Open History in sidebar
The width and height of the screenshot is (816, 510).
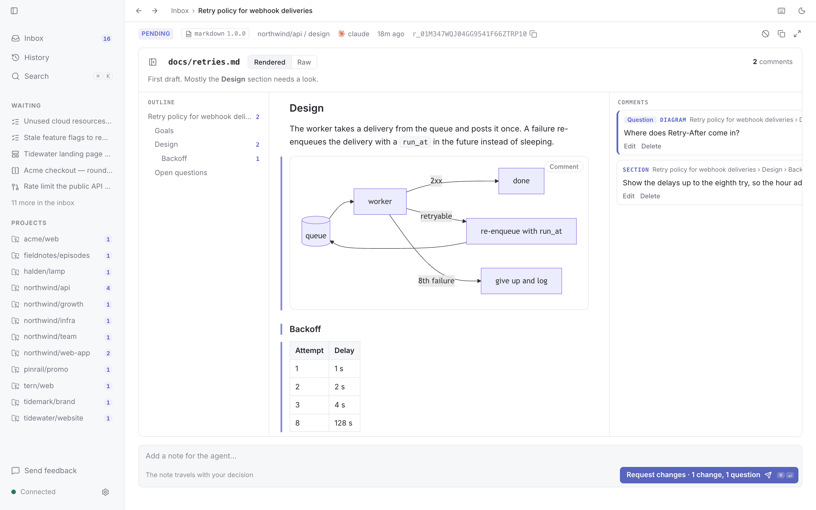[x=62, y=57]
